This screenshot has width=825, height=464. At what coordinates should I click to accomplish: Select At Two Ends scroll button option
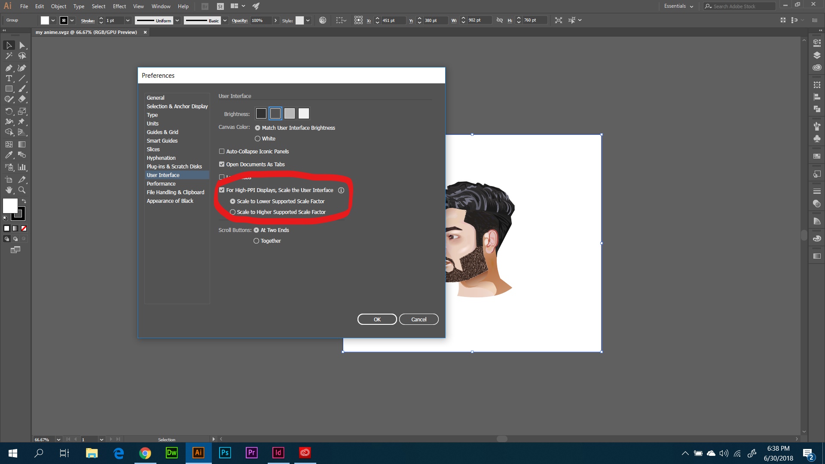tap(257, 230)
